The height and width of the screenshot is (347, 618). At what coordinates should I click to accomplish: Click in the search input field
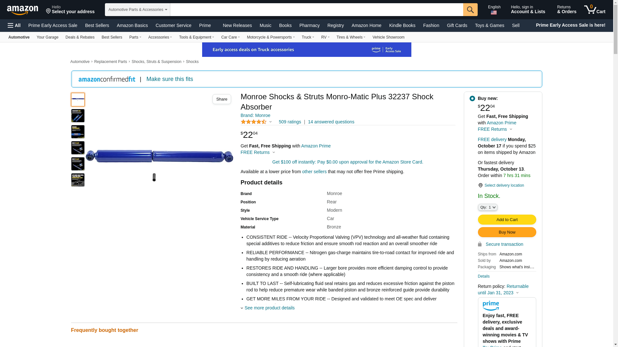(x=316, y=10)
